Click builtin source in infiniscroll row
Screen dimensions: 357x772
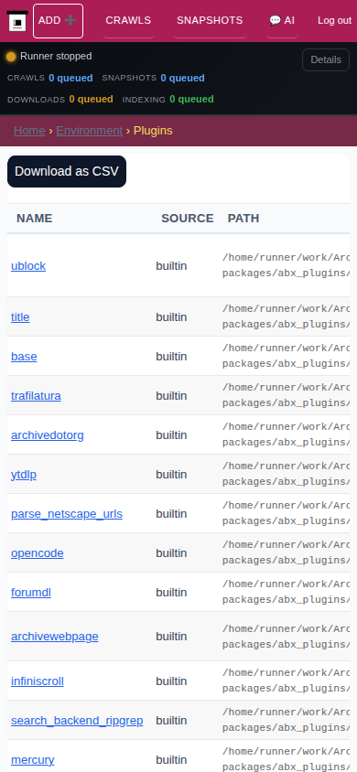[171, 681]
